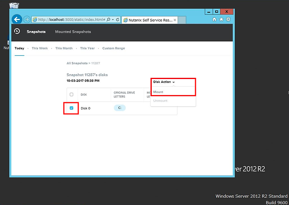Open the Snapshots section
This screenshot has height=205, width=289.
click(x=36, y=32)
